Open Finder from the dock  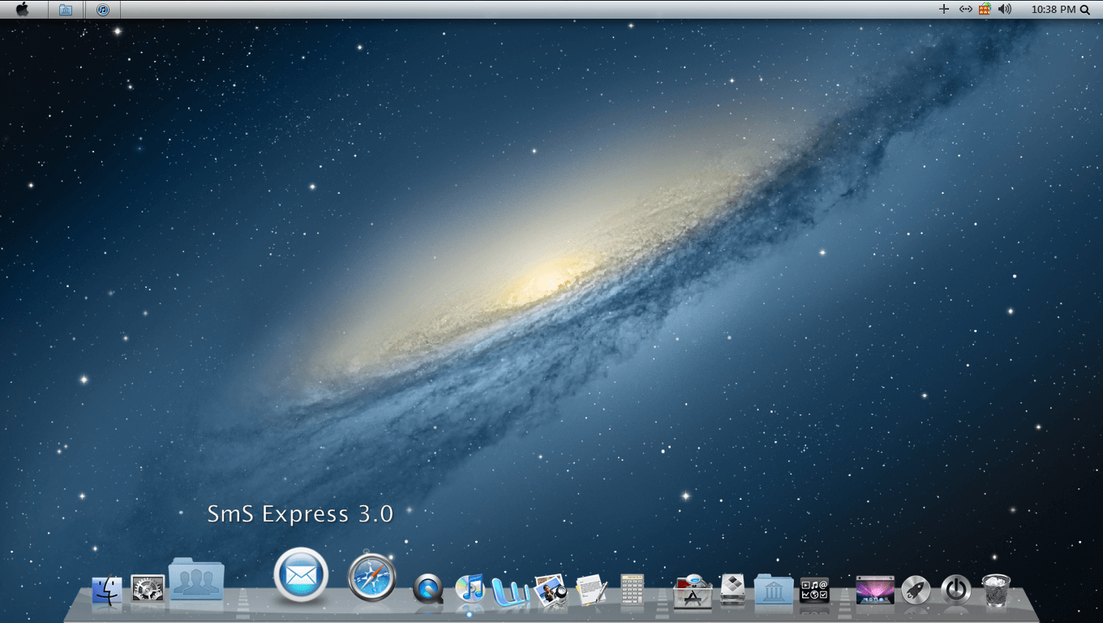[x=106, y=590]
